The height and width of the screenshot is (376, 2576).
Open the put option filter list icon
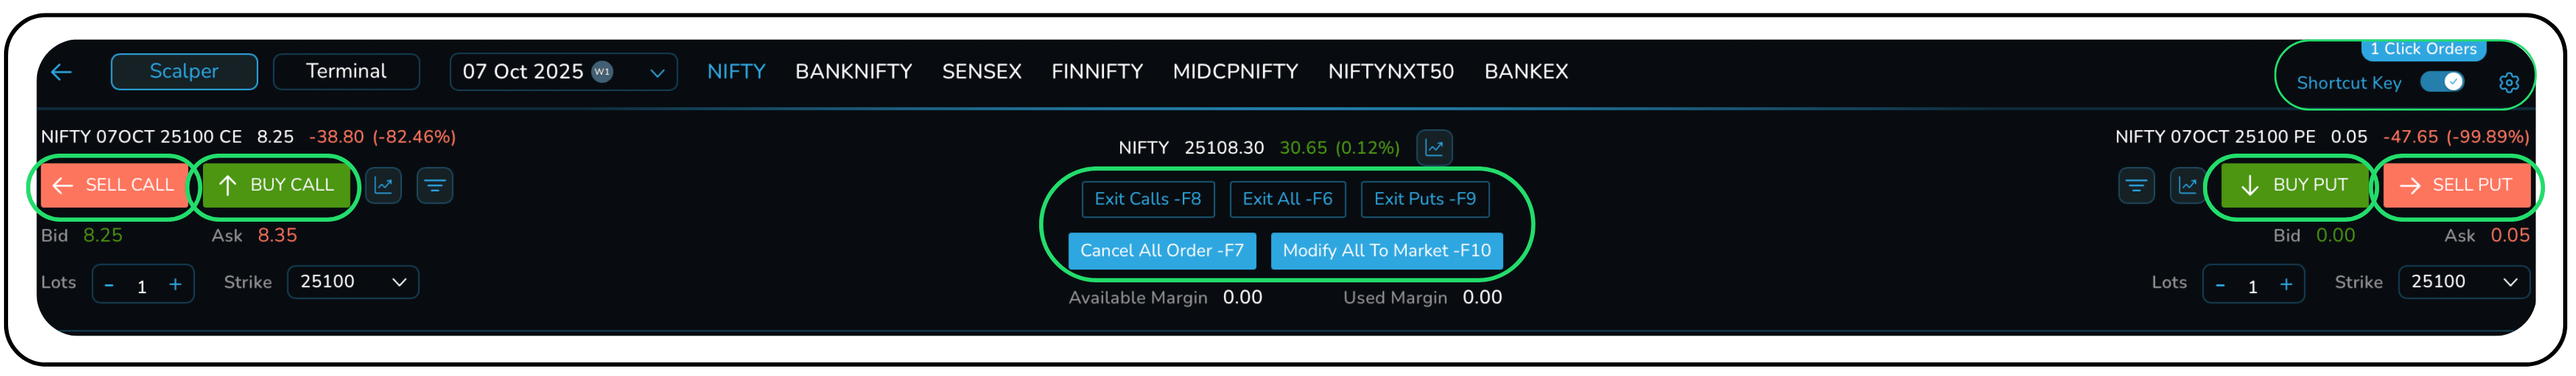[2136, 185]
